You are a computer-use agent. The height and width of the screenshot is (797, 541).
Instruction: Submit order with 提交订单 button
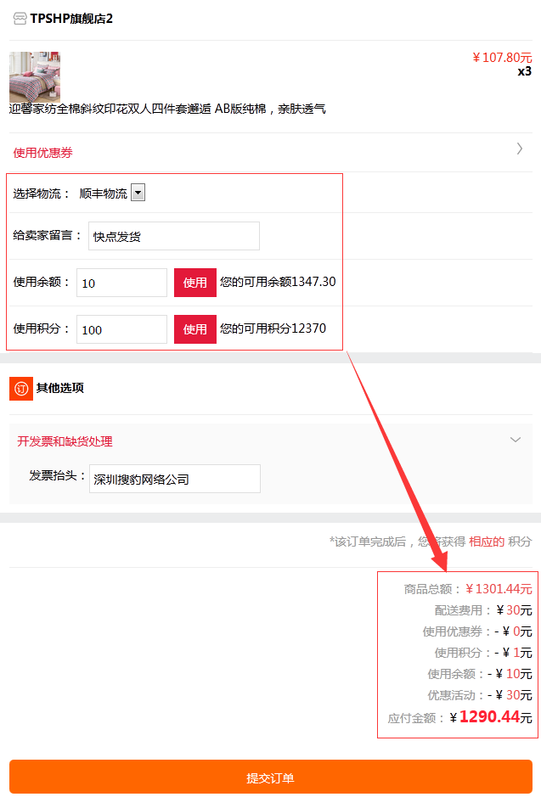(271, 777)
